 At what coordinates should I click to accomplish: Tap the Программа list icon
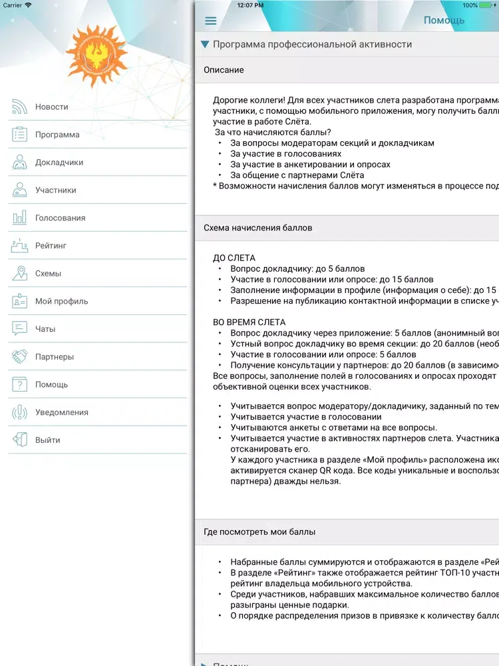tap(19, 135)
